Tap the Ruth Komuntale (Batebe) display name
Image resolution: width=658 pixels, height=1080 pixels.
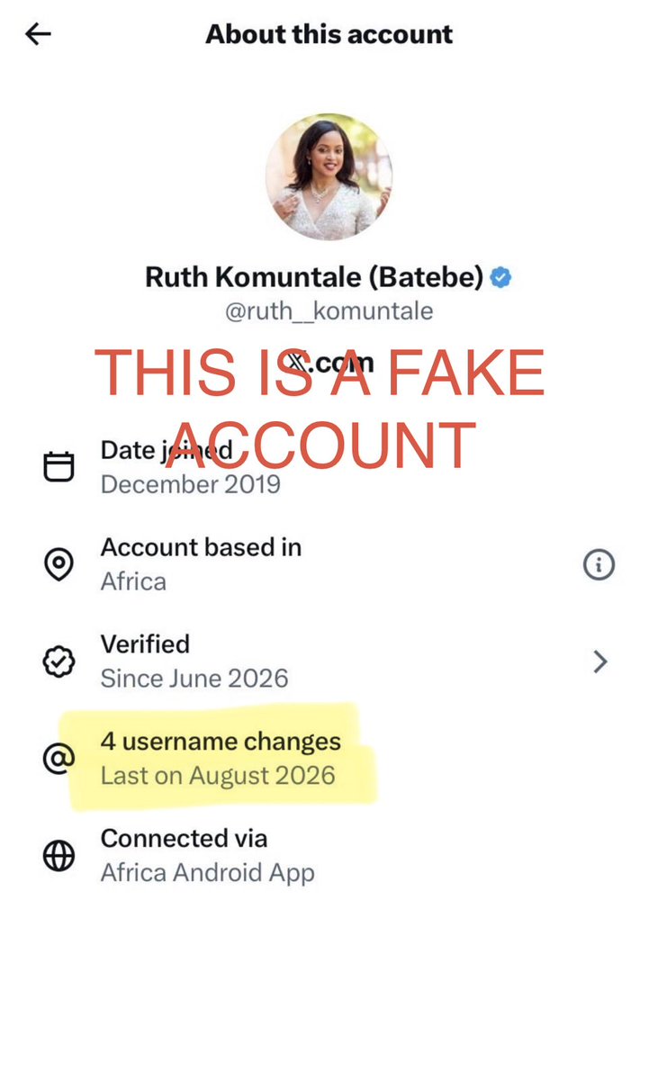(315, 277)
